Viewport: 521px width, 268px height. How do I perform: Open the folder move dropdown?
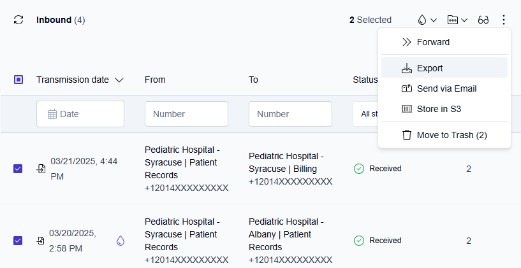click(457, 20)
